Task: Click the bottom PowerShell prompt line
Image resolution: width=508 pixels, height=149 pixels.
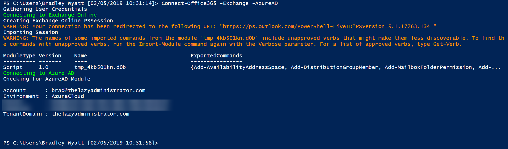Action: (81, 143)
